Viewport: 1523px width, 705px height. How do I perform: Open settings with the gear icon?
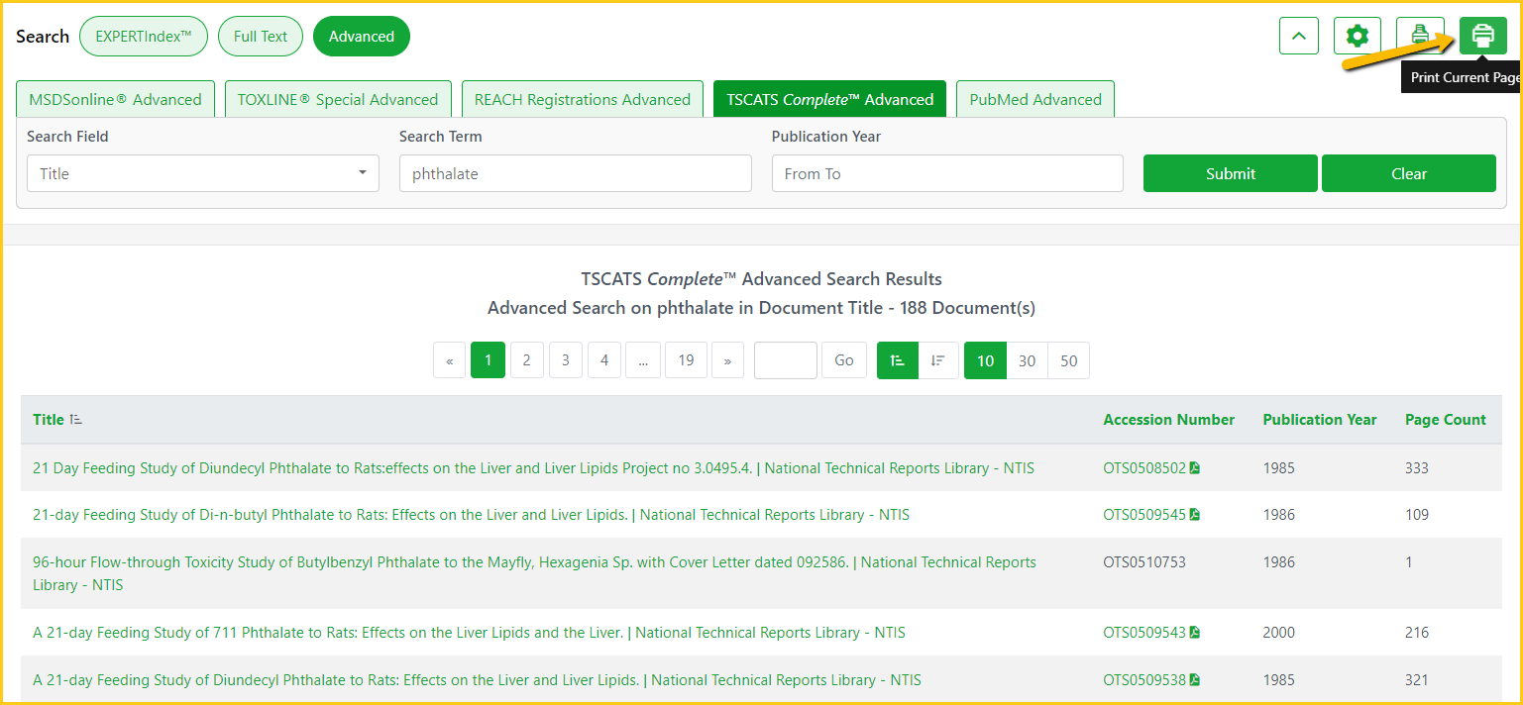pyautogui.click(x=1357, y=37)
